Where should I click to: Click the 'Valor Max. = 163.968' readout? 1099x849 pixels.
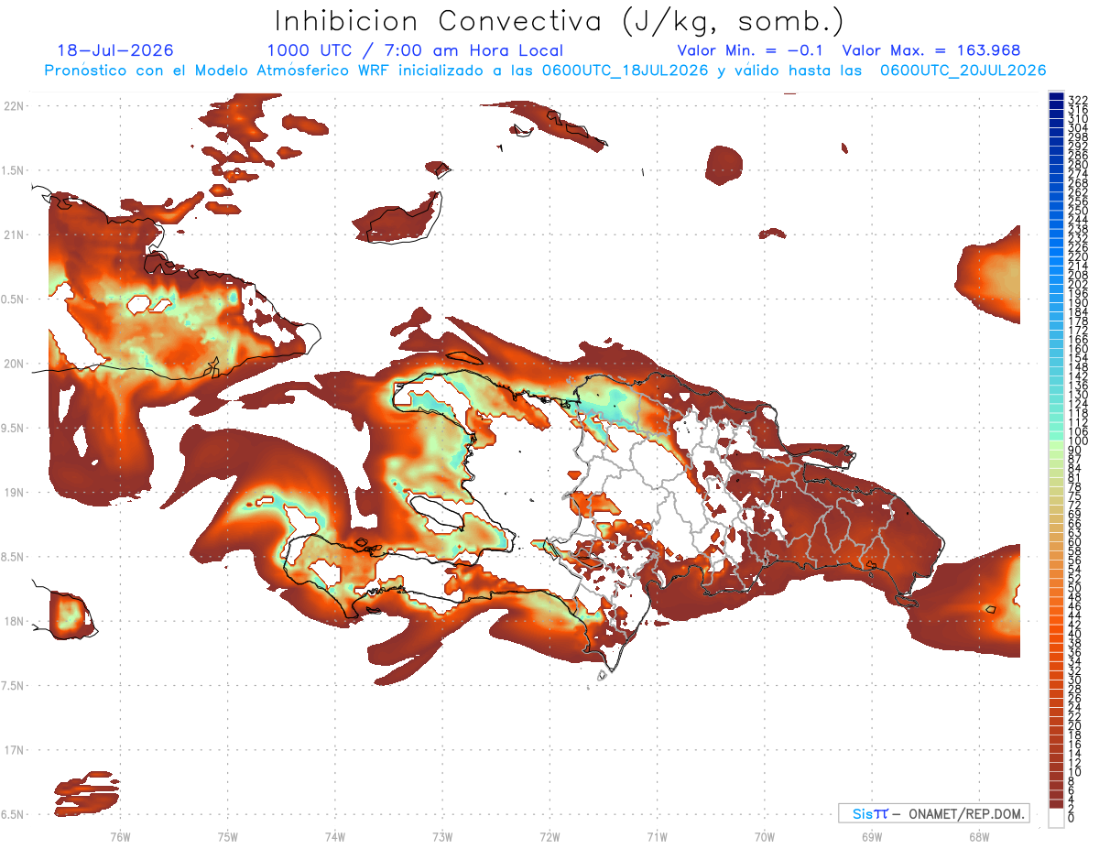pos(930,50)
